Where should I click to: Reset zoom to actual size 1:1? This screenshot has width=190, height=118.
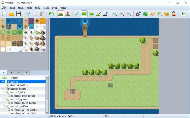(129, 14)
